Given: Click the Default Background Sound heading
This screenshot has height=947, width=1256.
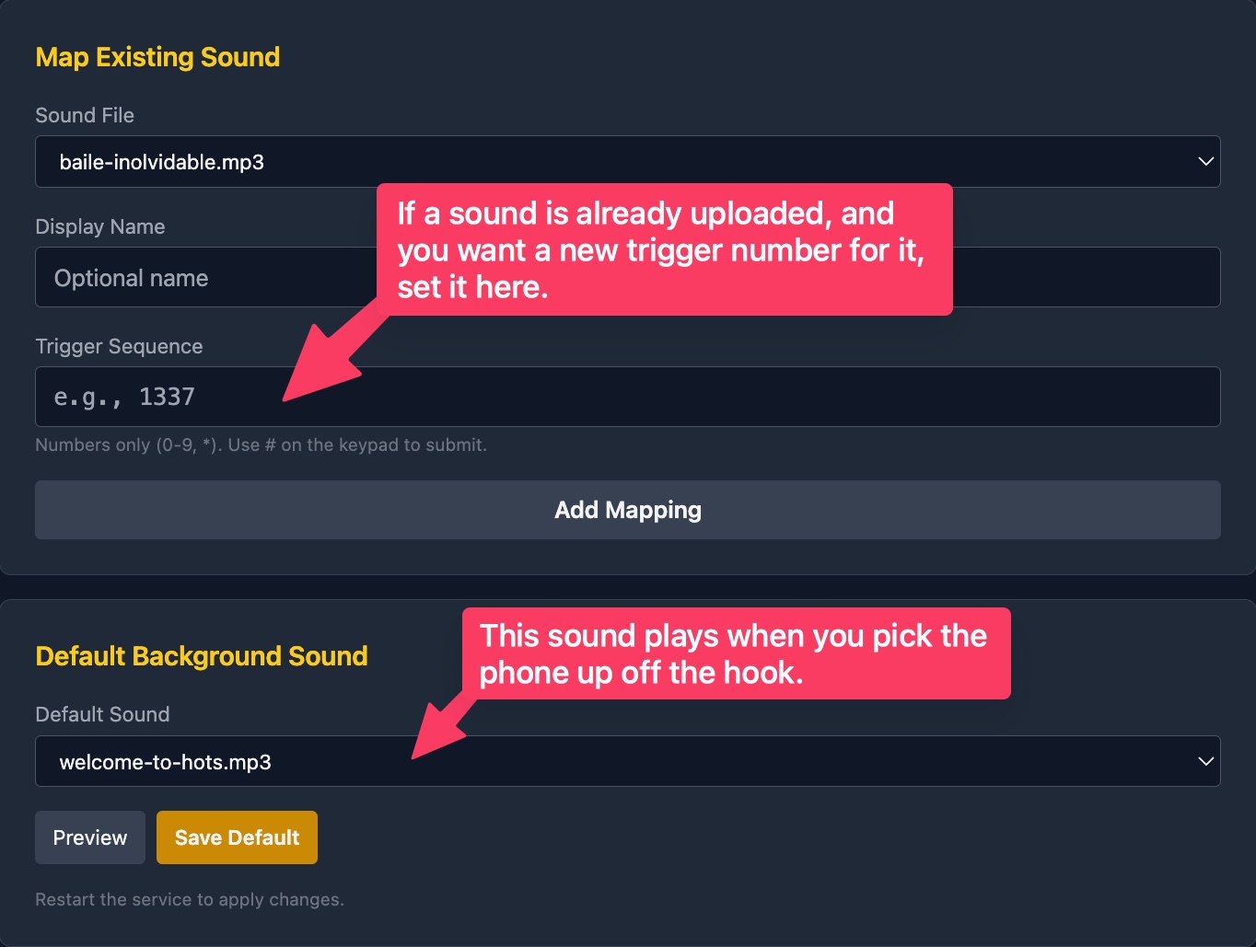Looking at the screenshot, I should tap(201, 656).
